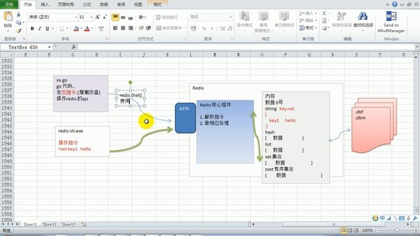Open the File tab
Image resolution: width=420 pixels, height=236 pixels.
coord(9,5)
